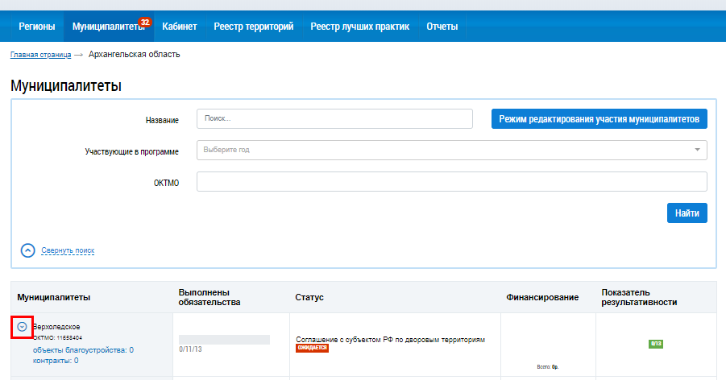This screenshot has height=380, width=726.
Task: Select the Верхоледское municipality name
Action: pos(58,326)
